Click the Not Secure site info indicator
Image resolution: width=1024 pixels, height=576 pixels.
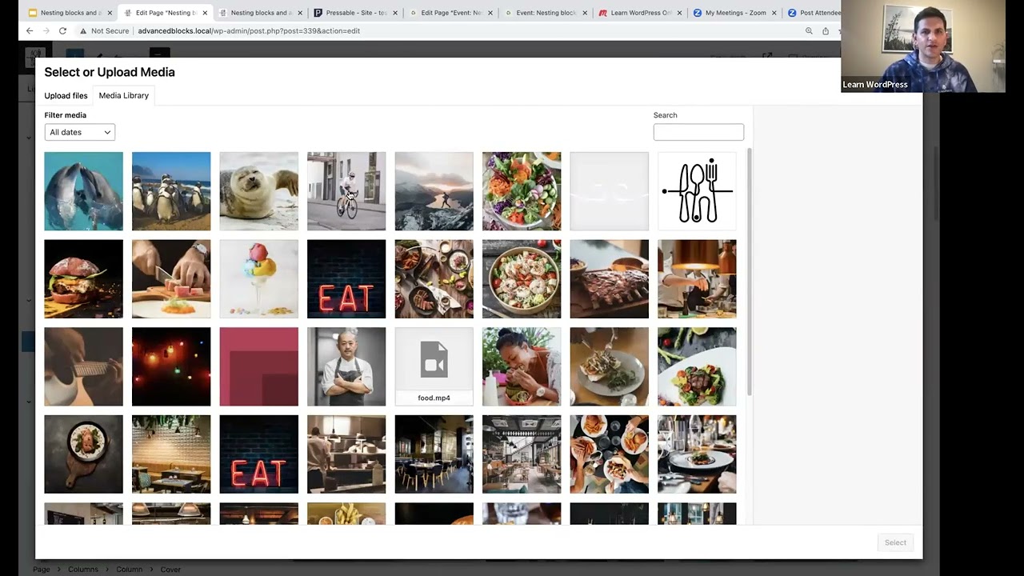coord(104,30)
